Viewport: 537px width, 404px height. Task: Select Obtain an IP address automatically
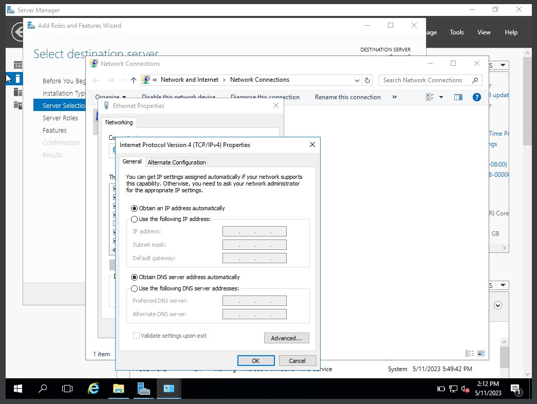pos(134,208)
